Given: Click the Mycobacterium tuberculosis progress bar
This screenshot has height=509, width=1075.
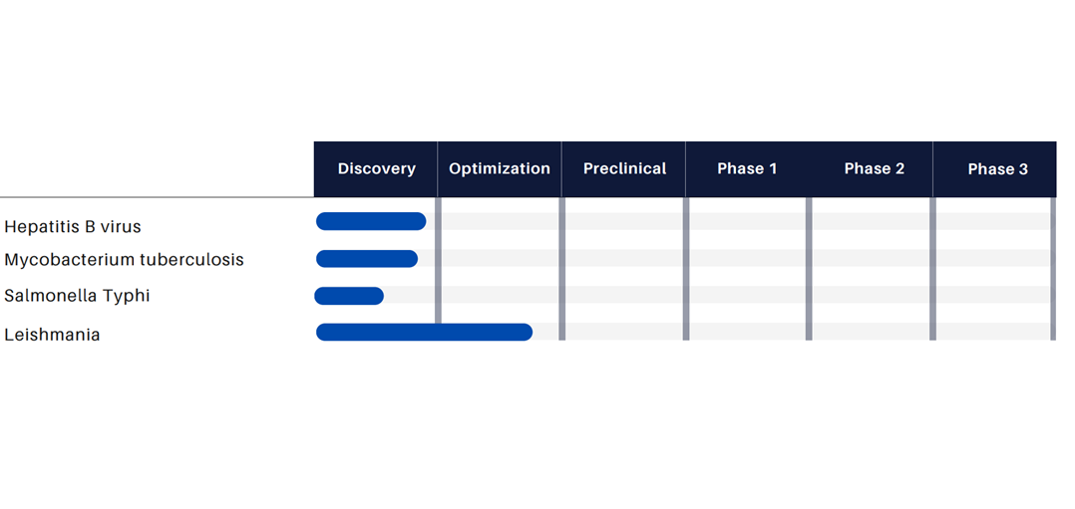Looking at the screenshot, I should 367,259.
